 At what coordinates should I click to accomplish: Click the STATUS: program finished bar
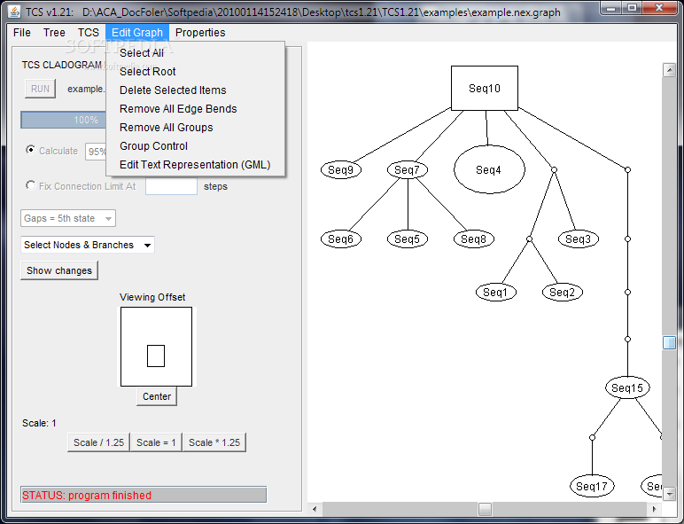tap(144, 495)
